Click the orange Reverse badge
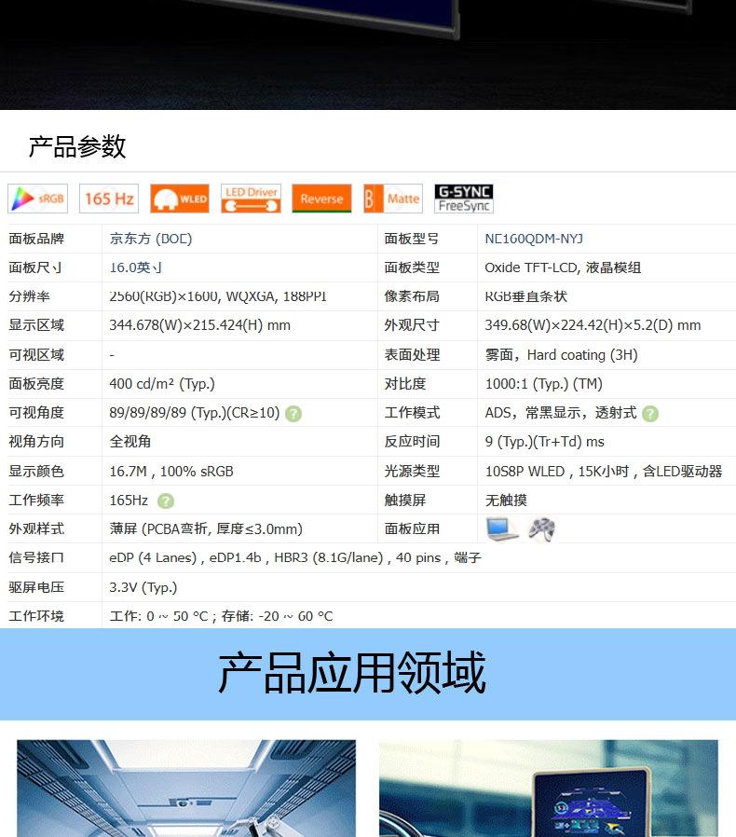Image resolution: width=736 pixels, height=837 pixels. point(321,199)
